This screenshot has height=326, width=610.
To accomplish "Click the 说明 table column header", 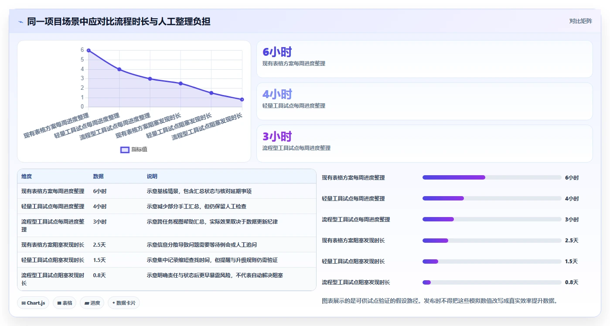I will tap(152, 177).
